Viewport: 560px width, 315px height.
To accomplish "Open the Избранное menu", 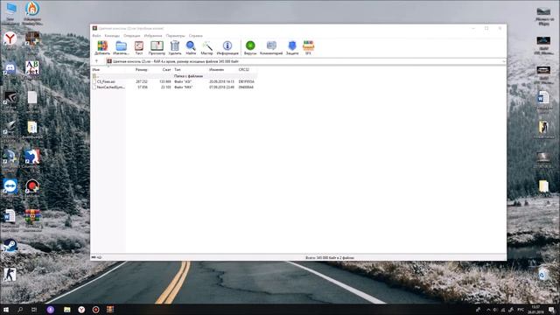I will tap(153, 36).
